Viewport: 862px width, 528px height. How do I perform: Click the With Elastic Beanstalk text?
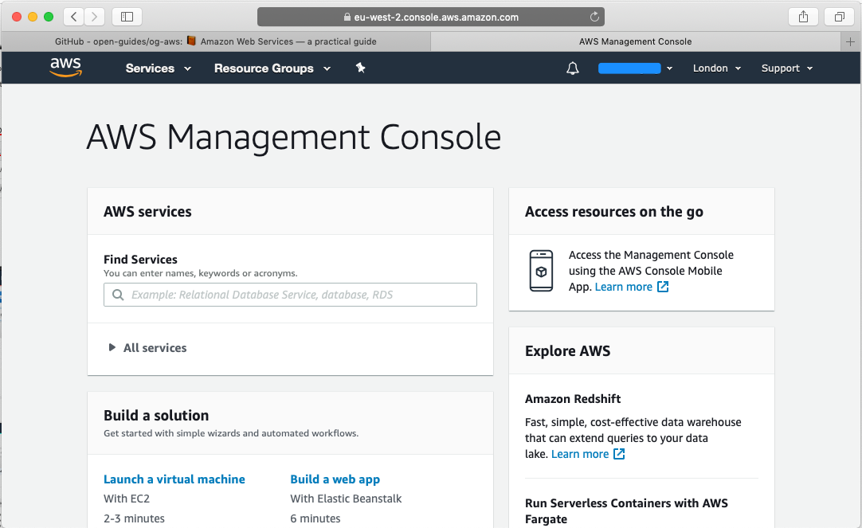coord(346,499)
